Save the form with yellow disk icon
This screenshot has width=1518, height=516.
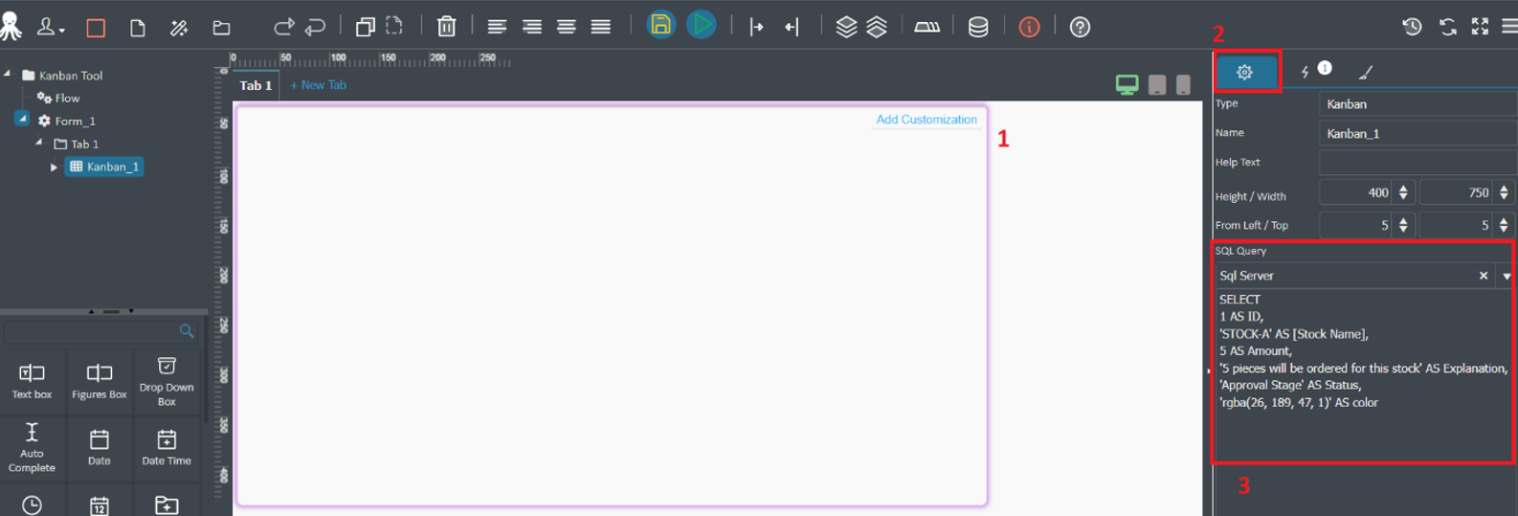point(660,25)
